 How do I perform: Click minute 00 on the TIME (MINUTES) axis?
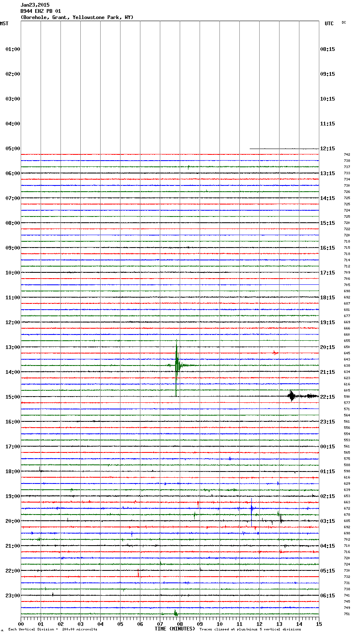click(21, 624)
